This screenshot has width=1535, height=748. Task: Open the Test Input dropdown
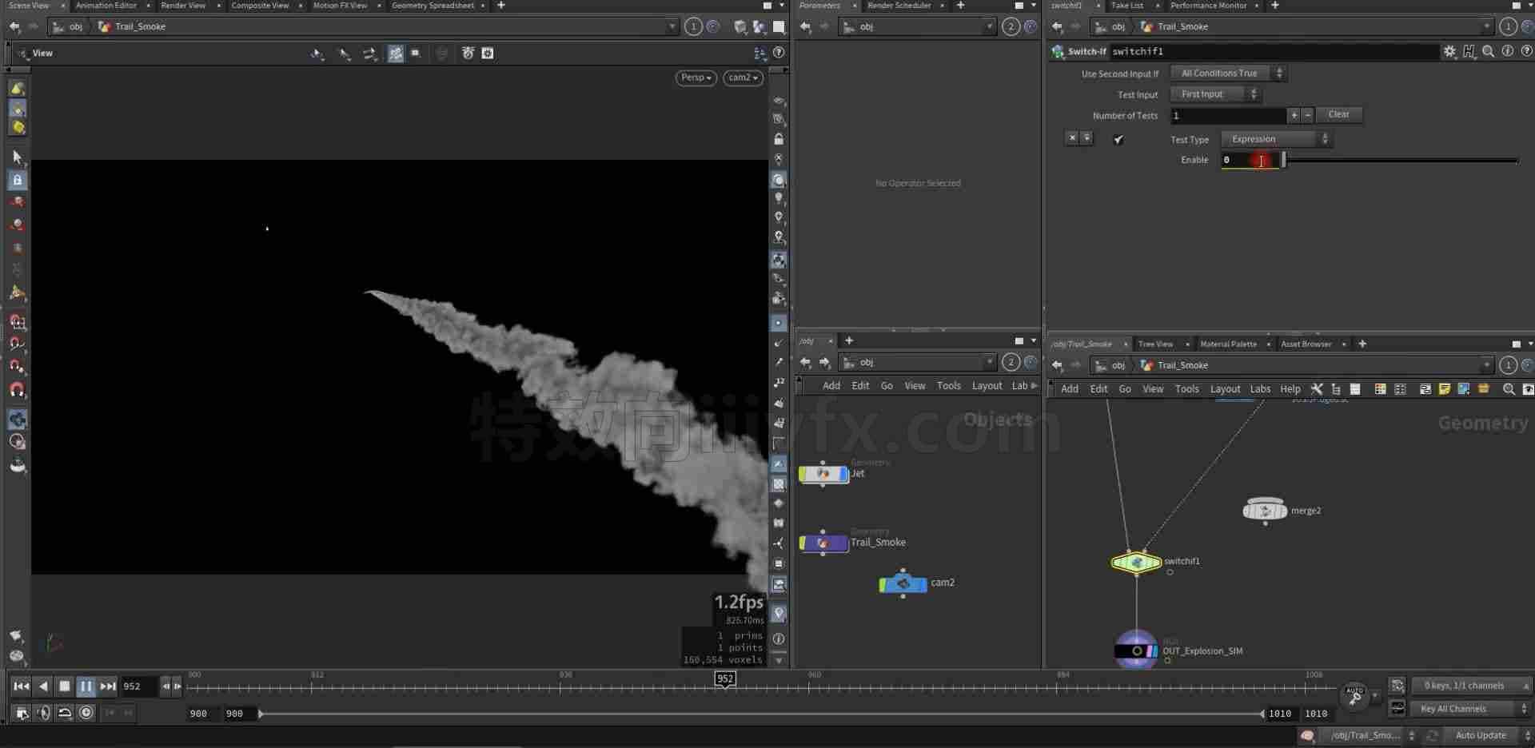pyautogui.click(x=1215, y=94)
